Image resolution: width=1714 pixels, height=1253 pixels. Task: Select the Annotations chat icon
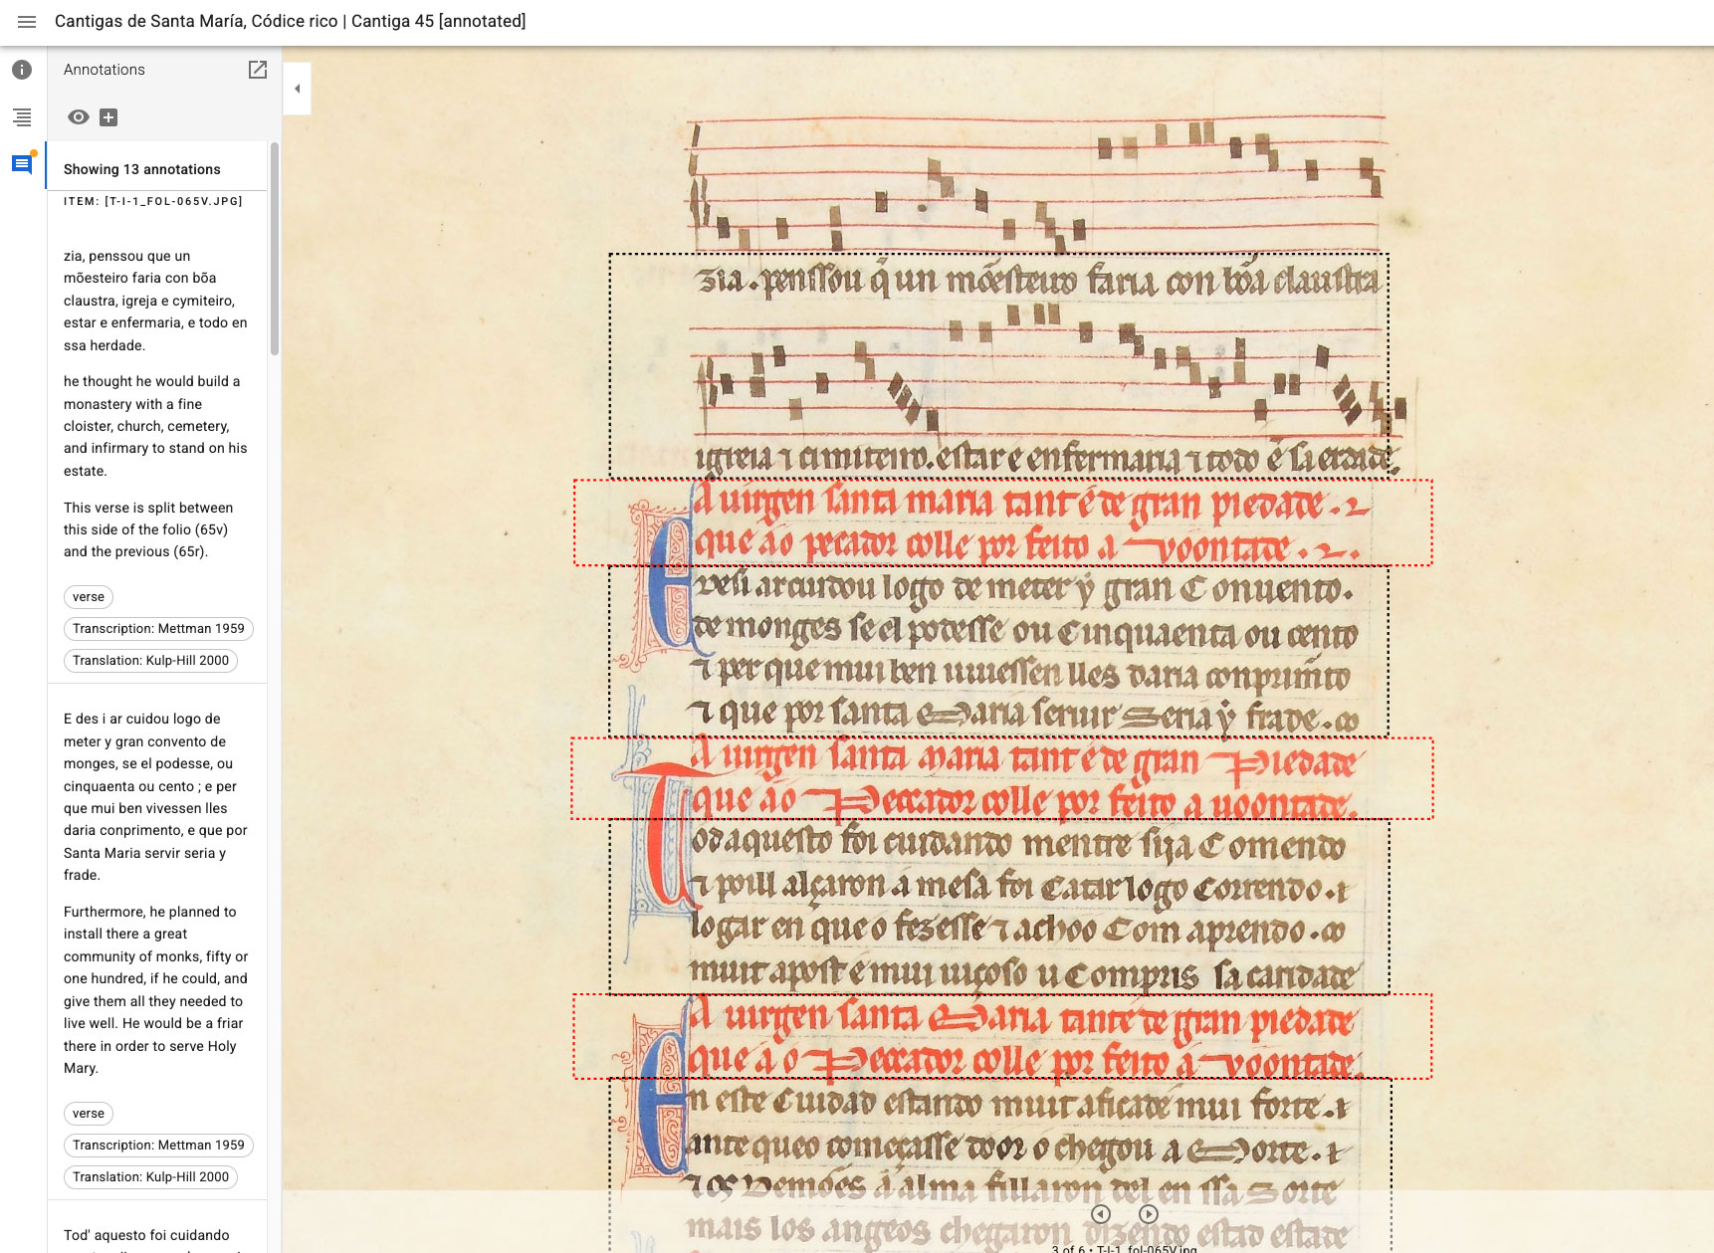tap(22, 164)
